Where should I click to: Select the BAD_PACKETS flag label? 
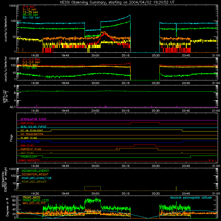[x=30, y=160]
